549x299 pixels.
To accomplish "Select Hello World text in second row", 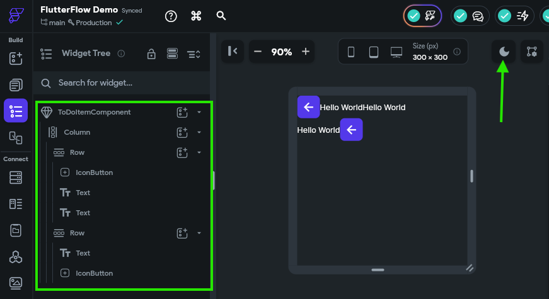I will tap(318, 130).
